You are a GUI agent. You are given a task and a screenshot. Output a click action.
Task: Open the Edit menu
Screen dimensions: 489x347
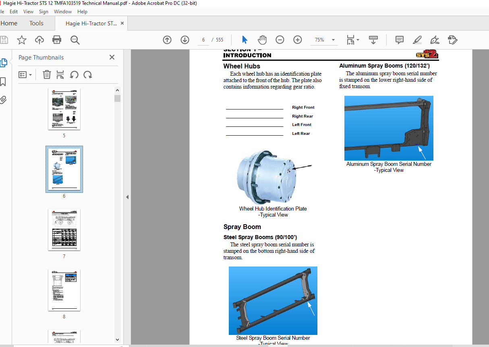coord(14,12)
